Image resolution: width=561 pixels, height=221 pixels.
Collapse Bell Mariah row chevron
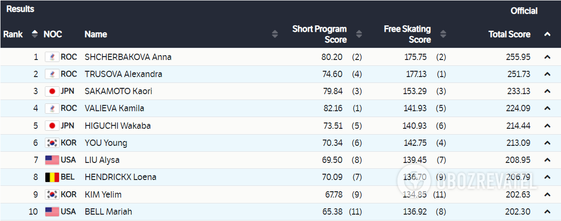click(547, 212)
